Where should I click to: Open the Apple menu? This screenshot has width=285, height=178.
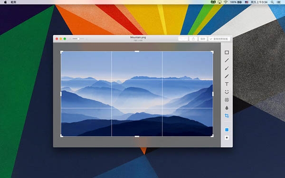pos(5,2)
